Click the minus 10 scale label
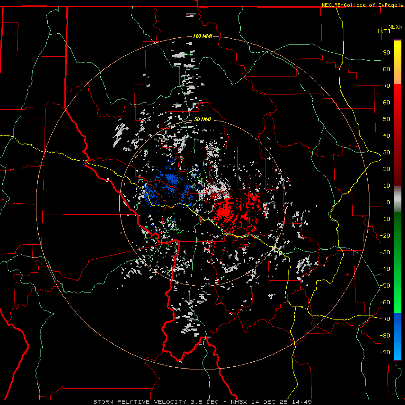This screenshot has height=405, width=405. tap(385, 219)
